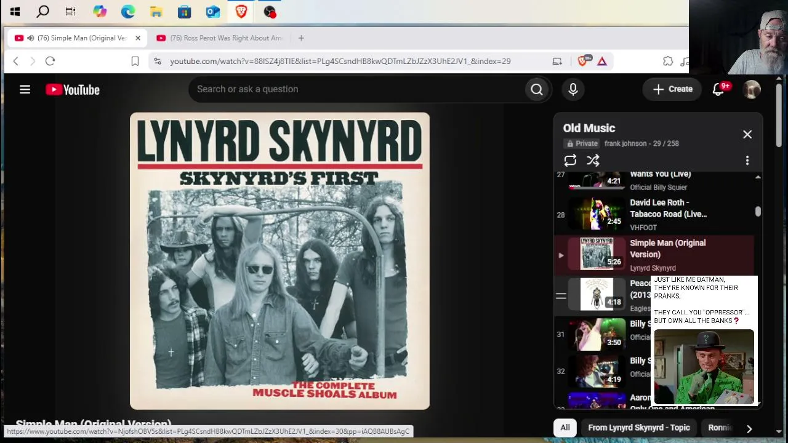
Task: Click the page vertical scrollbar
Action: pos(779,116)
